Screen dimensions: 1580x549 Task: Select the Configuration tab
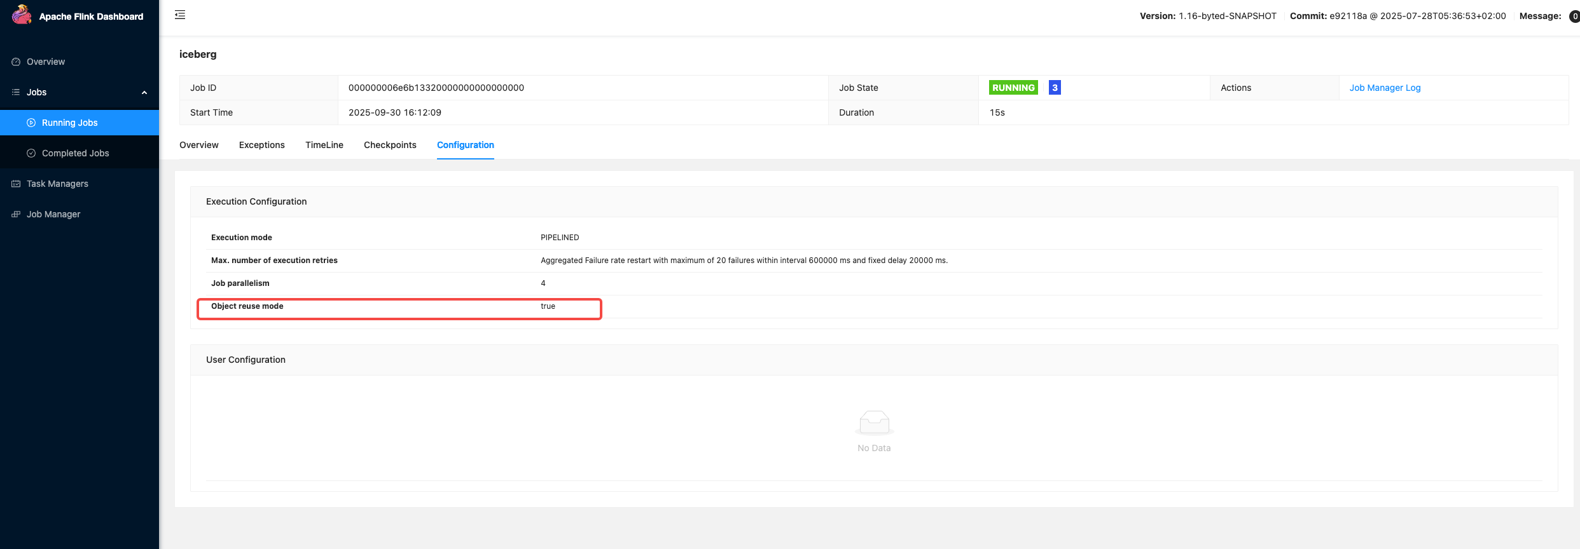coord(466,145)
